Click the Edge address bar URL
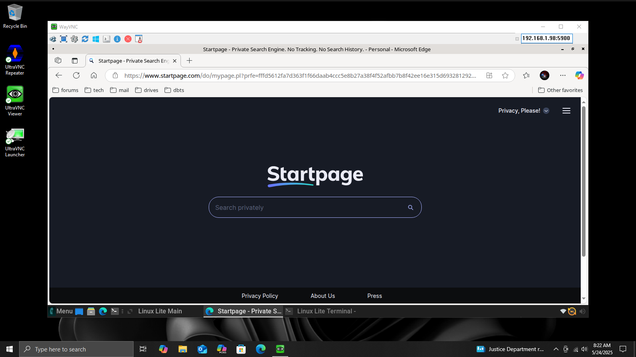This screenshot has width=636, height=357. pyautogui.click(x=300, y=75)
